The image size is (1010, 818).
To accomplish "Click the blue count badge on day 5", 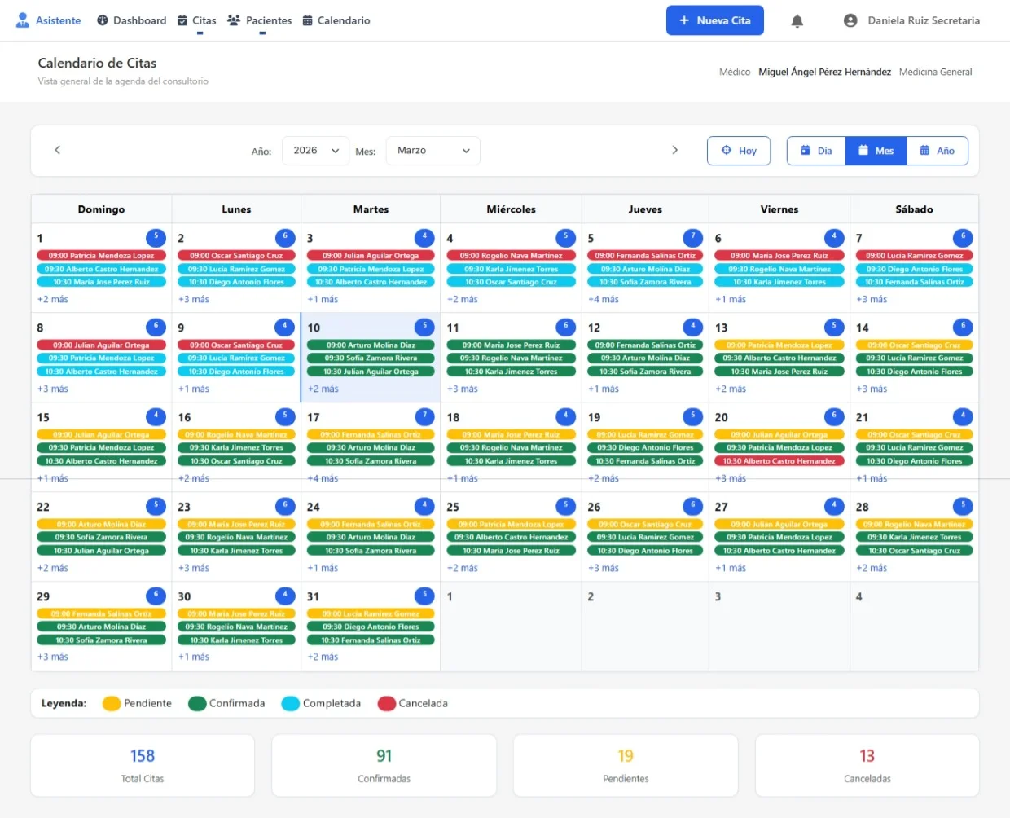I will [692, 237].
